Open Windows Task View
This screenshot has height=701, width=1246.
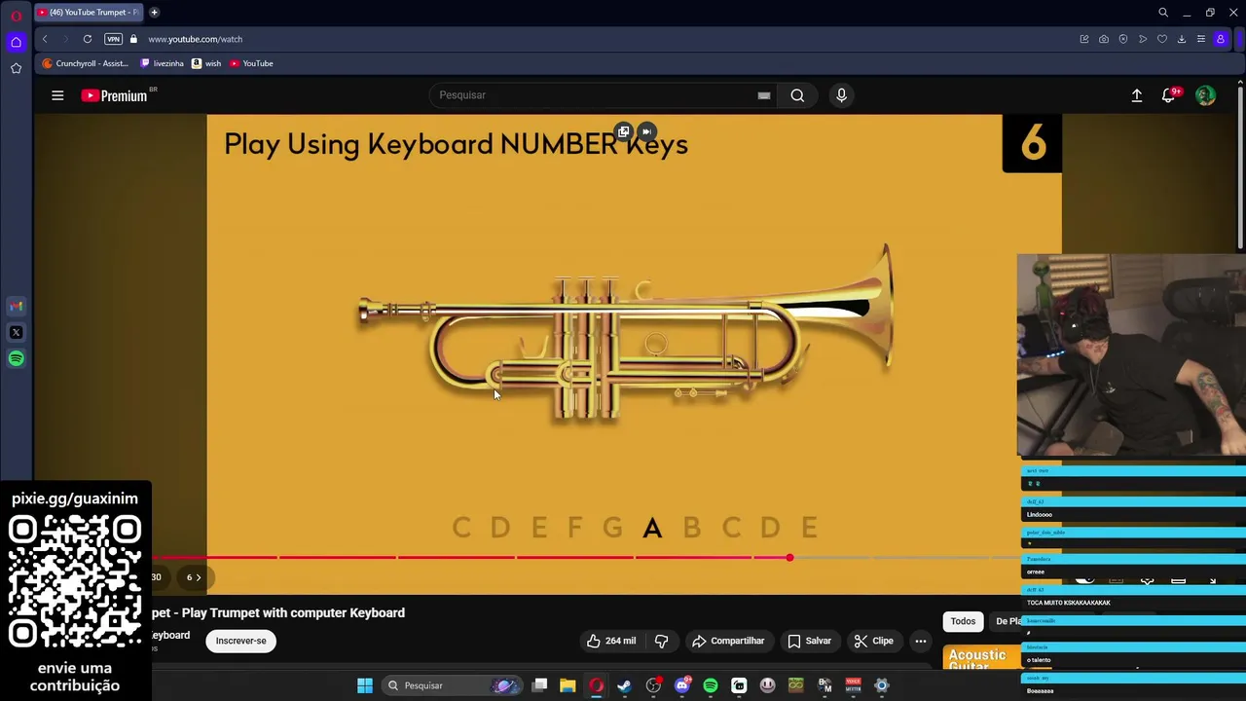(539, 685)
